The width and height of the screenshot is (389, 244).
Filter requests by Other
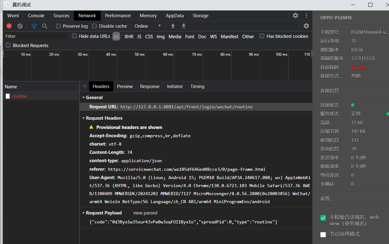[248, 37]
